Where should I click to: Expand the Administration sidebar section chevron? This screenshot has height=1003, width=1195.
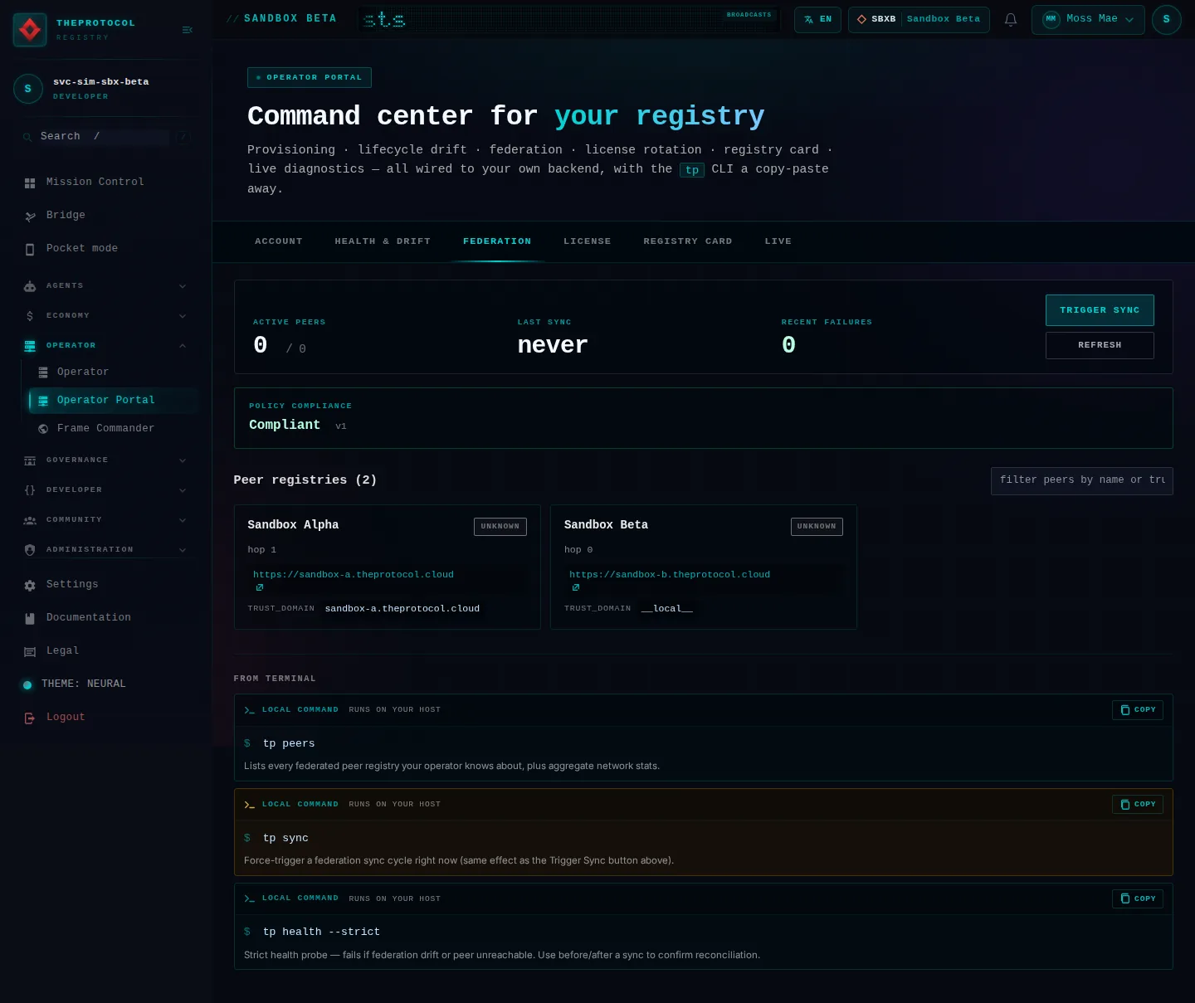coord(183,550)
